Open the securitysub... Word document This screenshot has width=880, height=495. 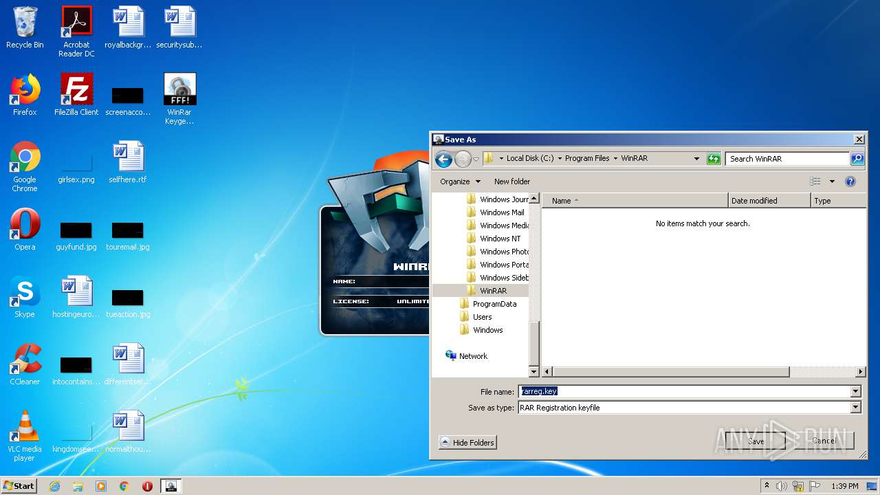[x=179, y=28]
